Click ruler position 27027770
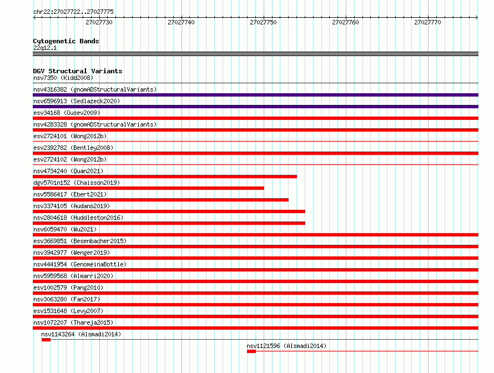This screenshot has width=494, height=373. coord(427,22)
